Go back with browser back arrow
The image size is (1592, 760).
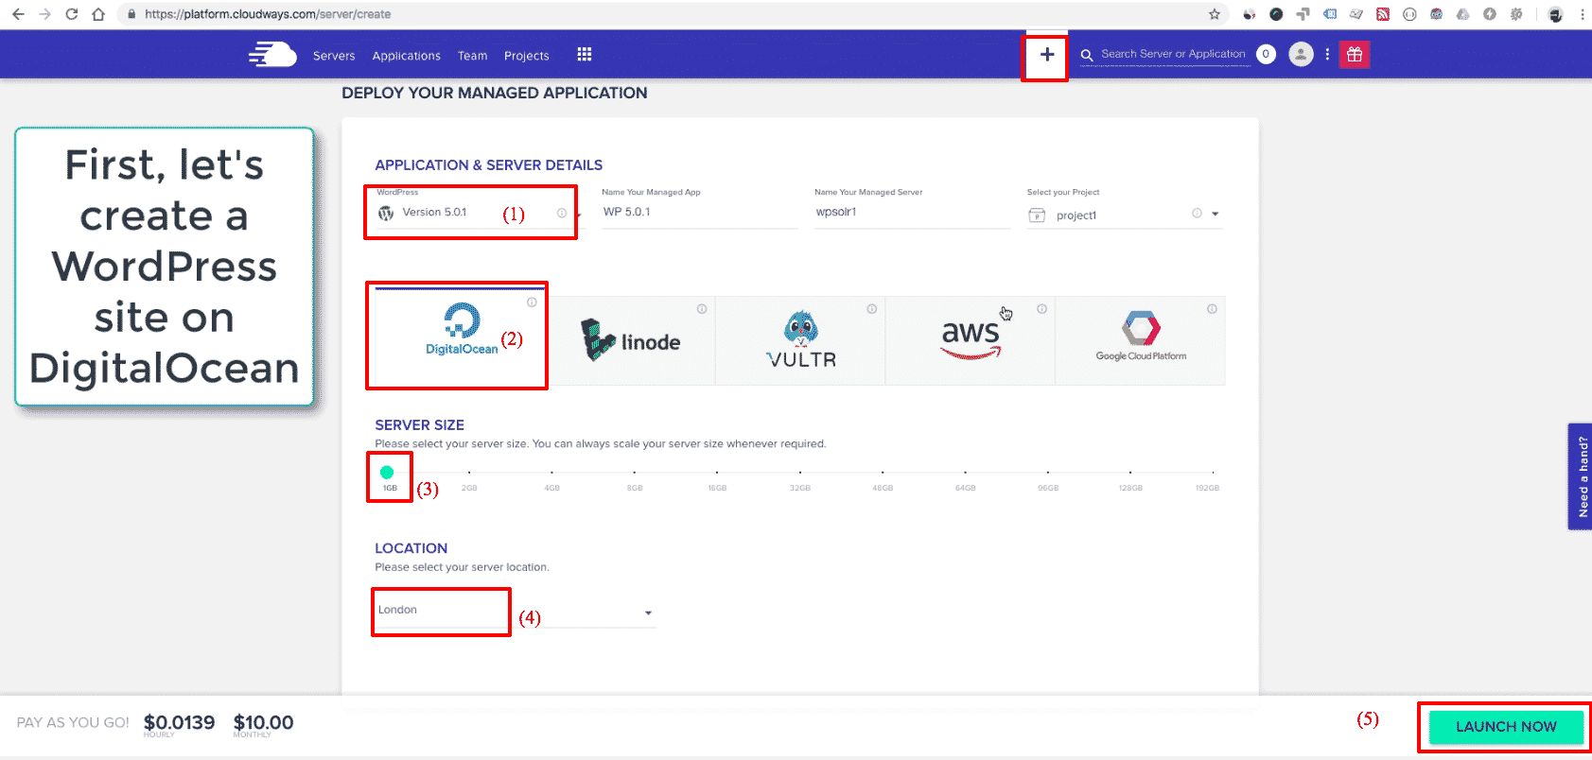tap(18, 14)
